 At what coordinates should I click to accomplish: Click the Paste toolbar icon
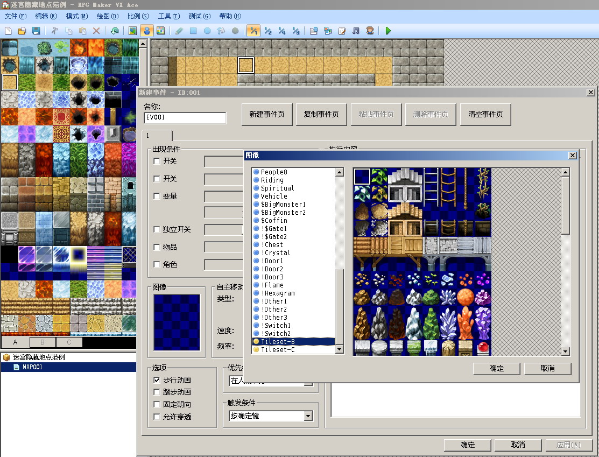point(82,31)
